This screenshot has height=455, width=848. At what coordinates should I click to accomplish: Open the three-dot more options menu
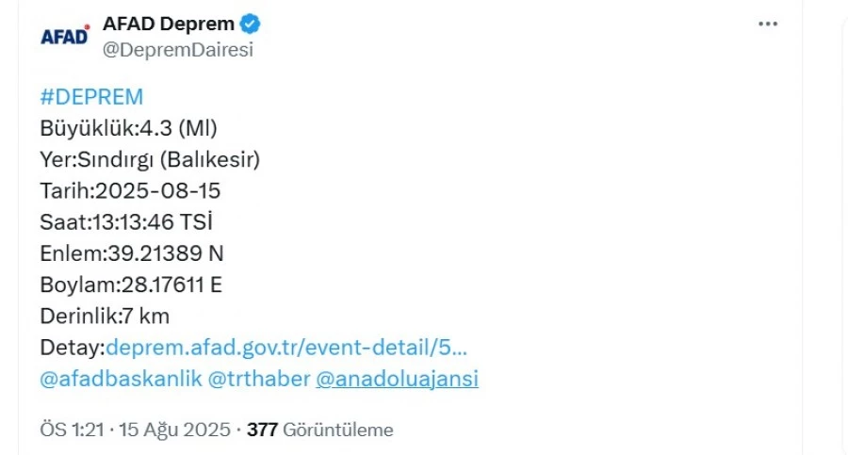coord(768,24)
